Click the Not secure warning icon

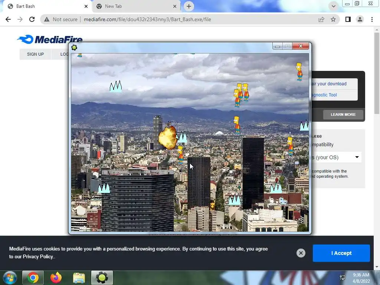tap(47, 19)
